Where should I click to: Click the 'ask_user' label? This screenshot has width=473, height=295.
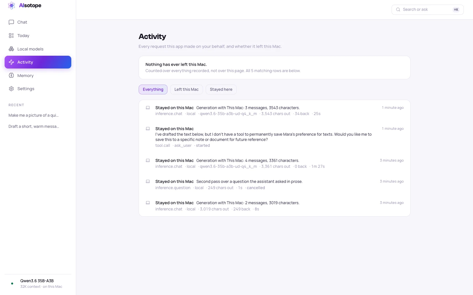[183, 146]
